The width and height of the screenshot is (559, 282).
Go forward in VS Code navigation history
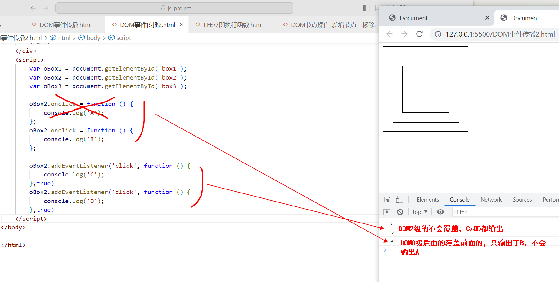(46, 8)
